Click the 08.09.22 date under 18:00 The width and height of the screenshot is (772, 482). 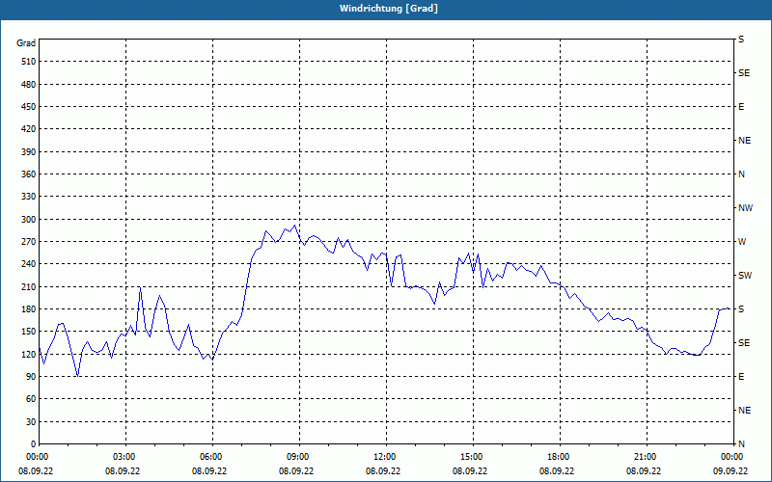[x=557, y=470]
